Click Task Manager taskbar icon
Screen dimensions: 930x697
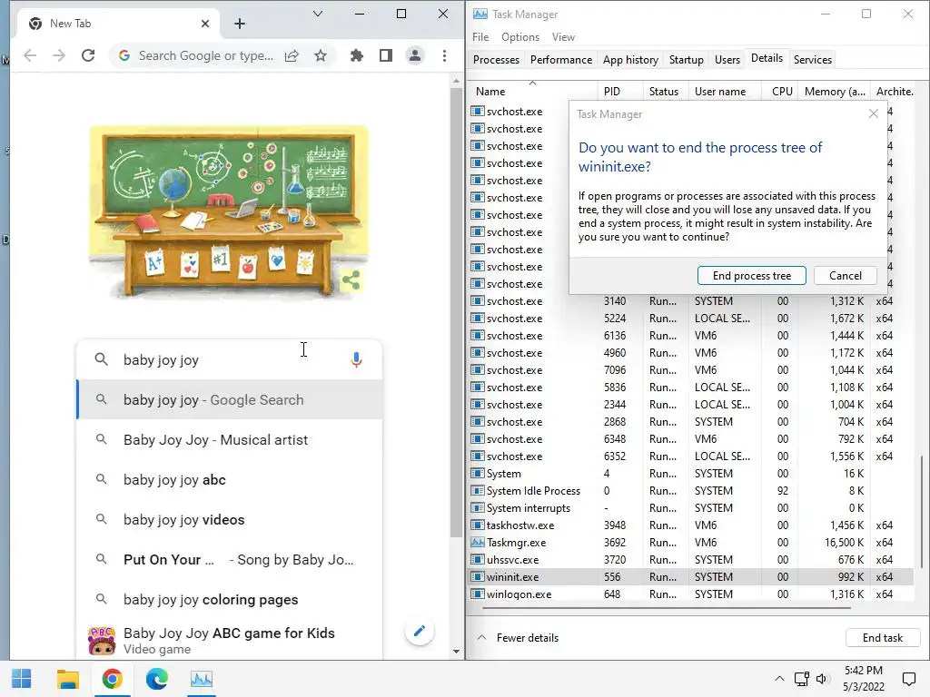tap(202, 679)
